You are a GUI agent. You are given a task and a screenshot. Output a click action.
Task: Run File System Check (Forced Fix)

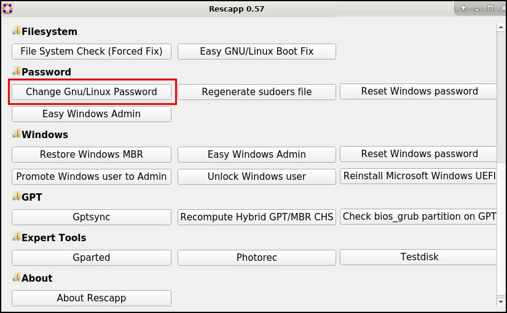(x=92, y=52)
